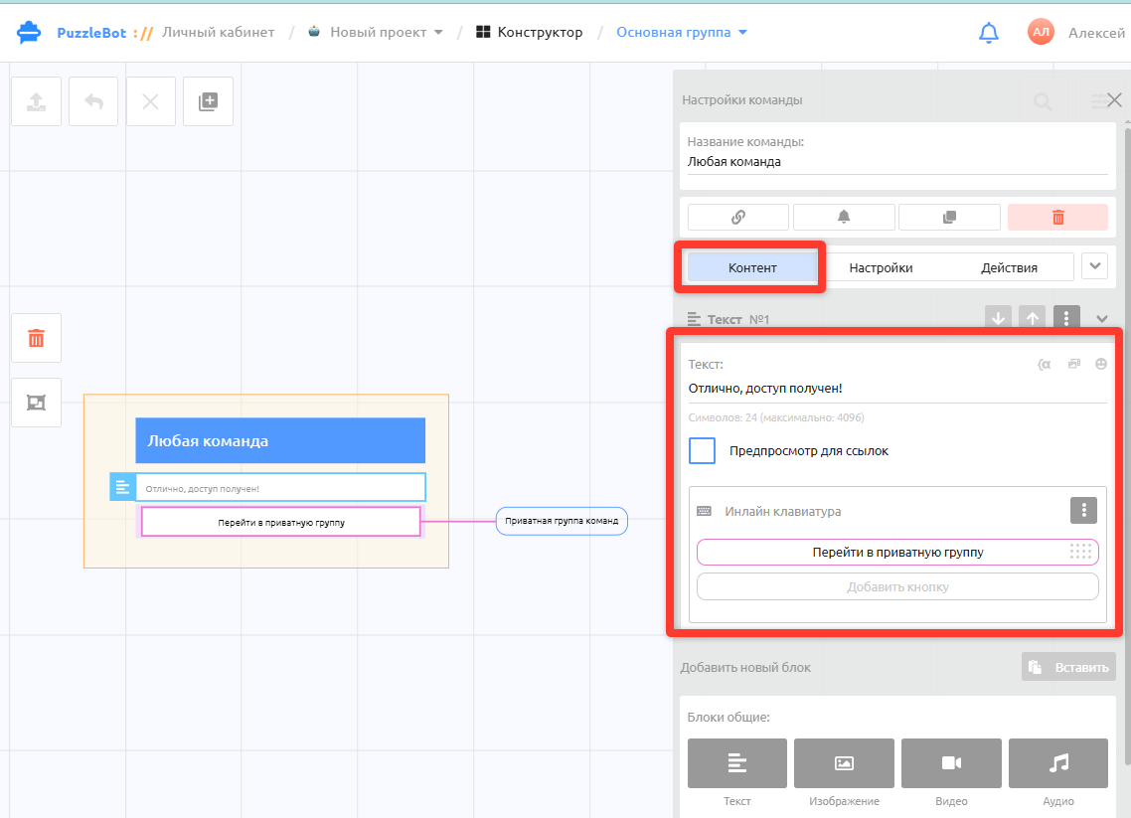Open notifications bell in header
Viewport: 1131px width, 818px height.
pos(988,33)
